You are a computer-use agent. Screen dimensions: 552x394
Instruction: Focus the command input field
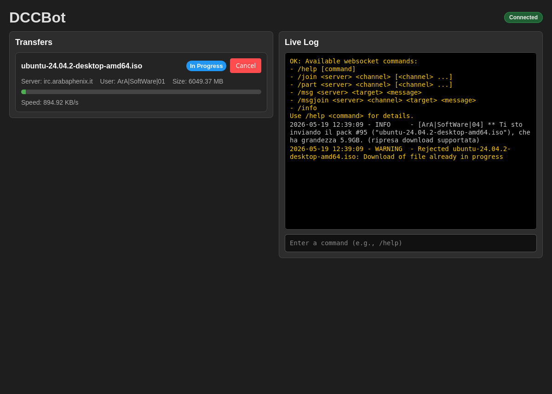click(411, 243)
